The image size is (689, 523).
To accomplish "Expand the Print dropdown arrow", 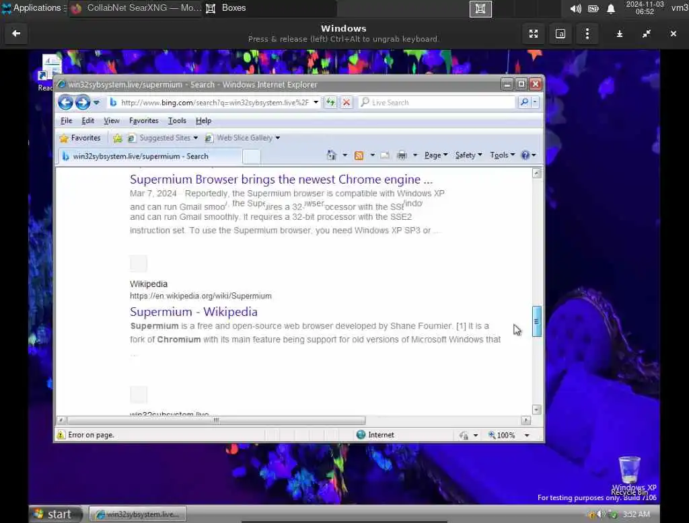I will click(x=415, y=155).
